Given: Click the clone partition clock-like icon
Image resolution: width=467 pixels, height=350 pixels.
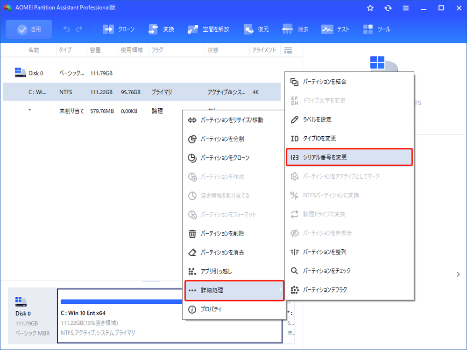Looking at the screenshot, I should [192, 158].
